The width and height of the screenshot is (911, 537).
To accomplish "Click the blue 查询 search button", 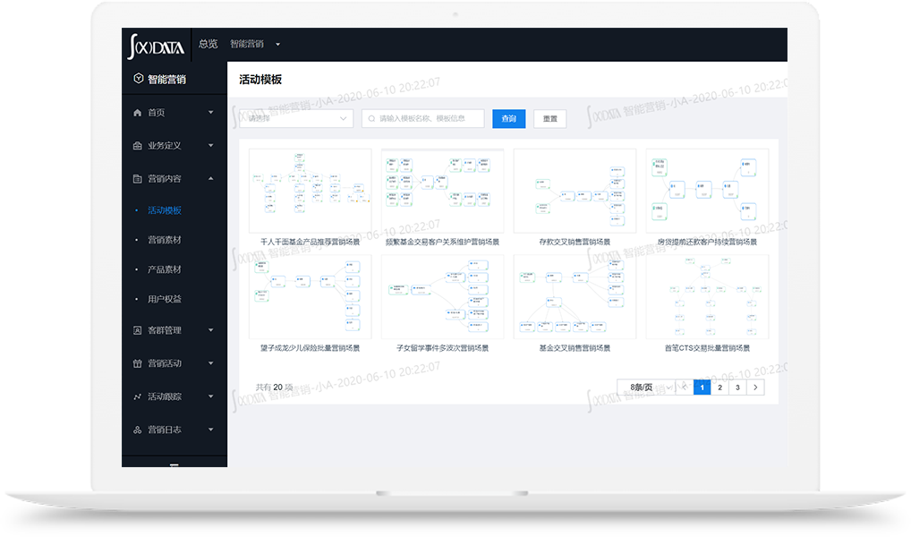I will click(x=509, y=119).
